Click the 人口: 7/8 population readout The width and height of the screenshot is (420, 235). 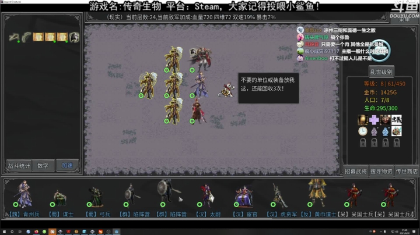coord(377,100)
